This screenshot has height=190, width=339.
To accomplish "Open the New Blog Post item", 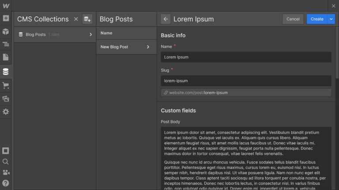I will [x=125, y=47].
